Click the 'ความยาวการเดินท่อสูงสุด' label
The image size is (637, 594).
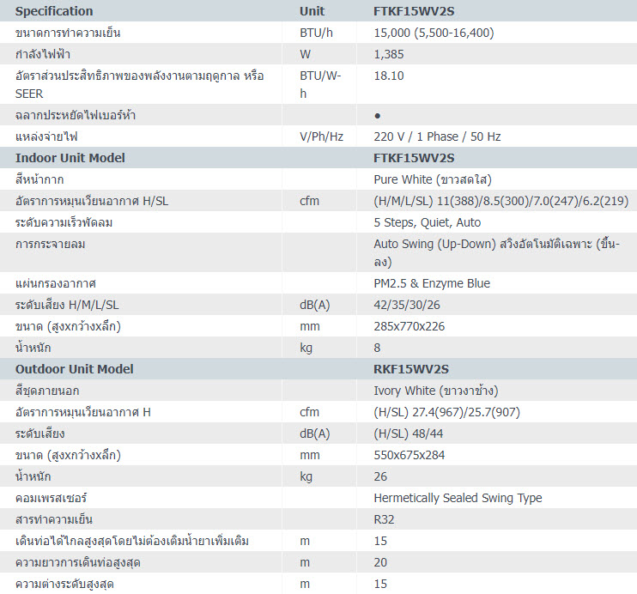point(77,563)
